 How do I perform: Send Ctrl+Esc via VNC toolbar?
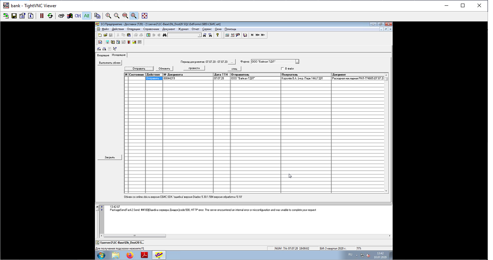click(70, 16)
